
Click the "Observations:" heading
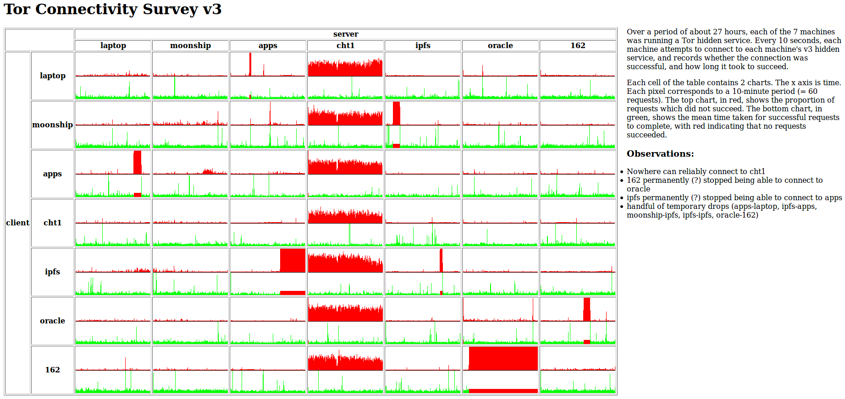(660, 154)
